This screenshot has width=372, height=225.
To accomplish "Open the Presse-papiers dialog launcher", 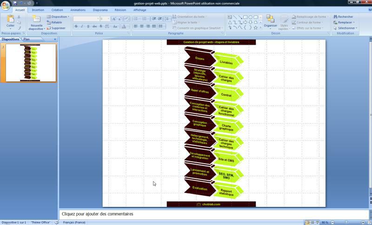I will pyautogui.click(x=24, y=33).
